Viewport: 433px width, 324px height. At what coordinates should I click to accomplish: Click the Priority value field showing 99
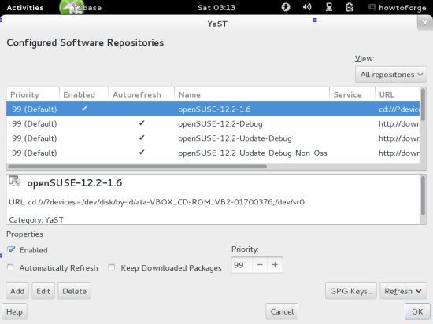click(242, 265)
